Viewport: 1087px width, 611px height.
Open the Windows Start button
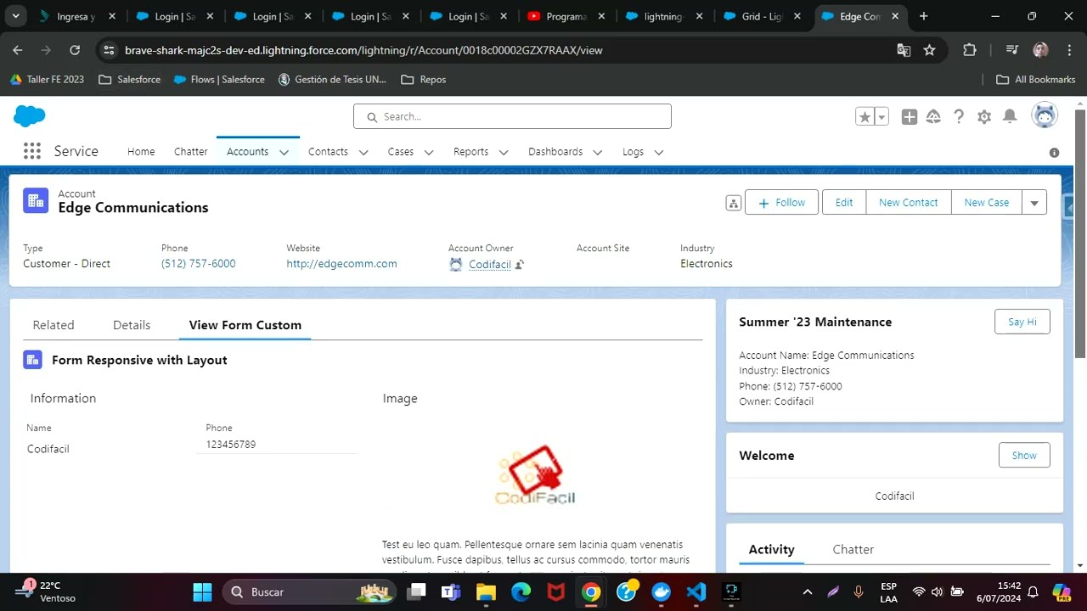[202, 591]
